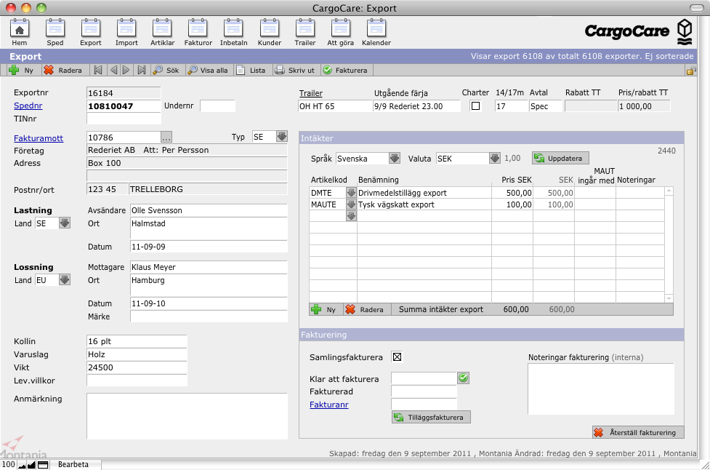Click Skriv ut to print
The height and width of the screenshot is (470, 710).
pos(295,71)
